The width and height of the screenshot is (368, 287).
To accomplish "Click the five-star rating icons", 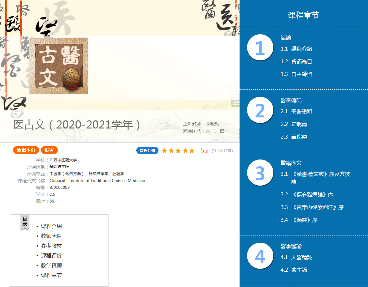I will 178,151.
